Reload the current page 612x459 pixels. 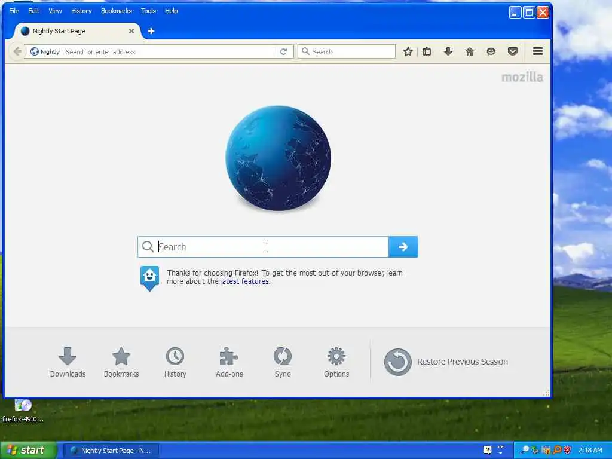point(284,51)
